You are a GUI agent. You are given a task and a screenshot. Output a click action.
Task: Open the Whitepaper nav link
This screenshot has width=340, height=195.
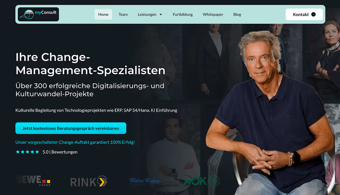point(213,15)
